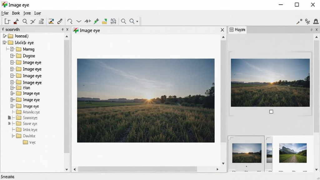Open the "Lur" menu
Screen dimensions: 320x180
click(x=37, y=13)
